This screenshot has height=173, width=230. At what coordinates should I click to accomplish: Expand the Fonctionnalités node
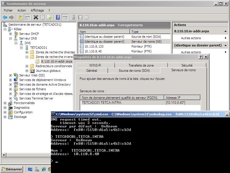[x=5, y=103]
